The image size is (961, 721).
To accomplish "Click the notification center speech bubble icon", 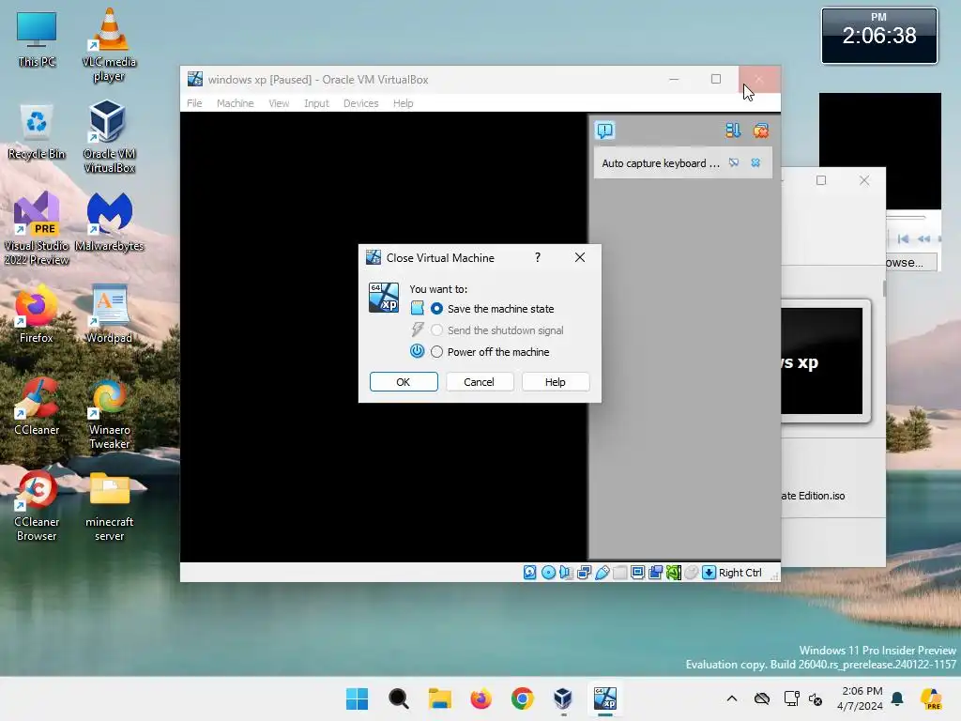I will (x=604, y=130).
